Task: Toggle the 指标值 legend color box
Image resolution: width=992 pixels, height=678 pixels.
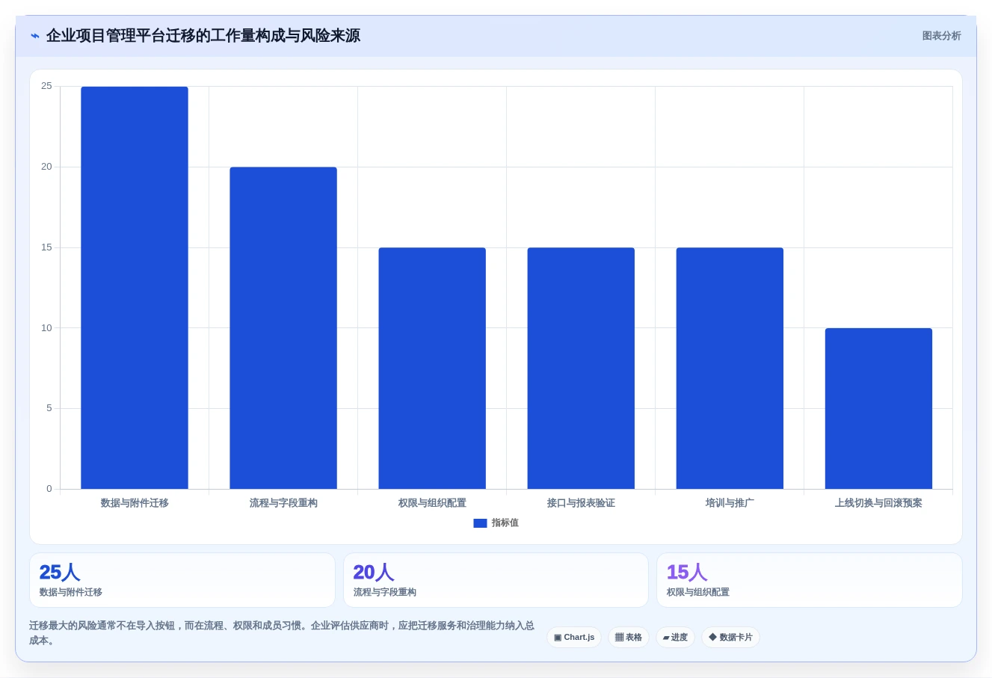Action: point(480,523)
